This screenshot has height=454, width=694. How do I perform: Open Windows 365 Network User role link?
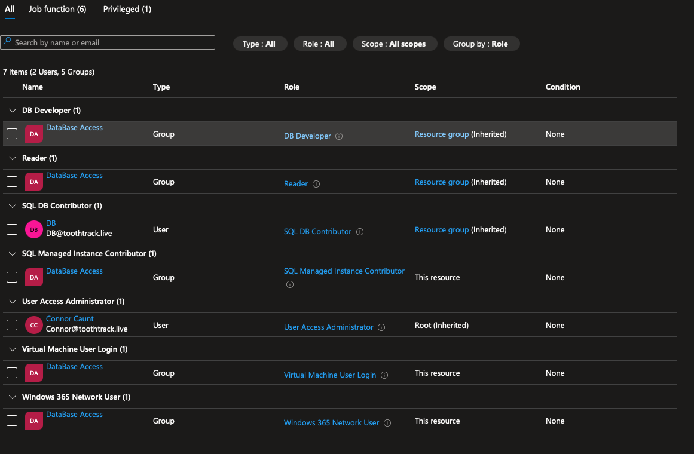[x=331, y=422]
